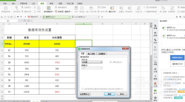Screen dimensions: 185x102
Task: Click the 排序 sort icon
Action: 39,8
